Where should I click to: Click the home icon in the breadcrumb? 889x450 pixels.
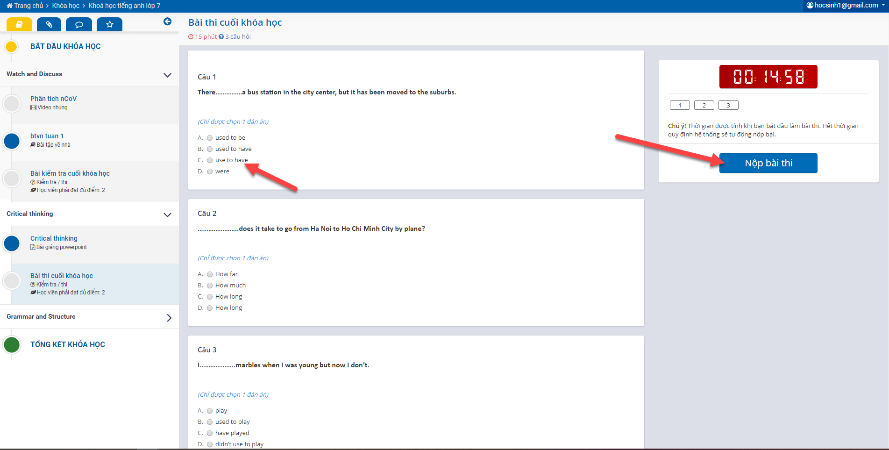(x=9, y=6)
